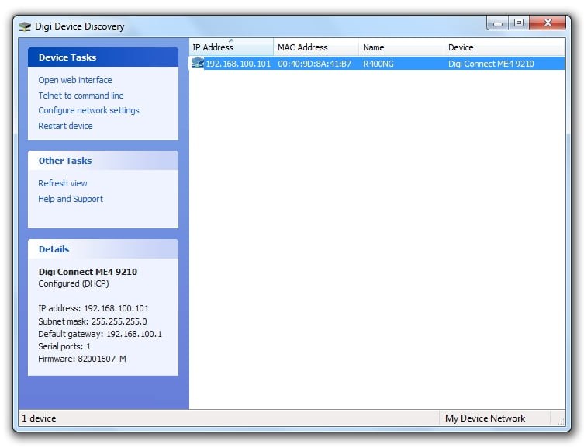The height and width of the screenshot is (448, 584).
Task: Click Firmware: 82001607_M line
Action: click(82, 359)
